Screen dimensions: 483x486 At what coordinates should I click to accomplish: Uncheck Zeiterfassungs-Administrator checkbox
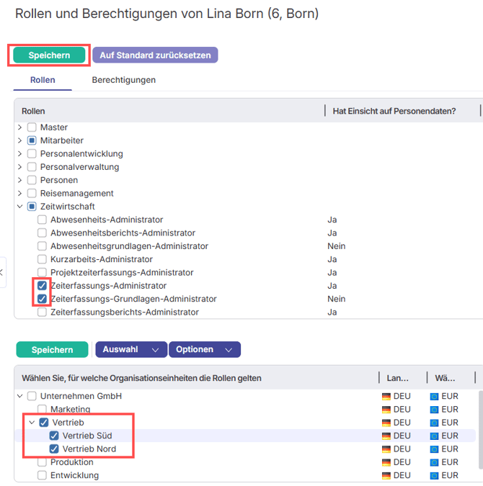(43, 286)
